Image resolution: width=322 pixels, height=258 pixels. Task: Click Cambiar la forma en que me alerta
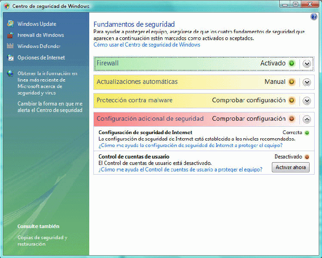tap(50, 107)
